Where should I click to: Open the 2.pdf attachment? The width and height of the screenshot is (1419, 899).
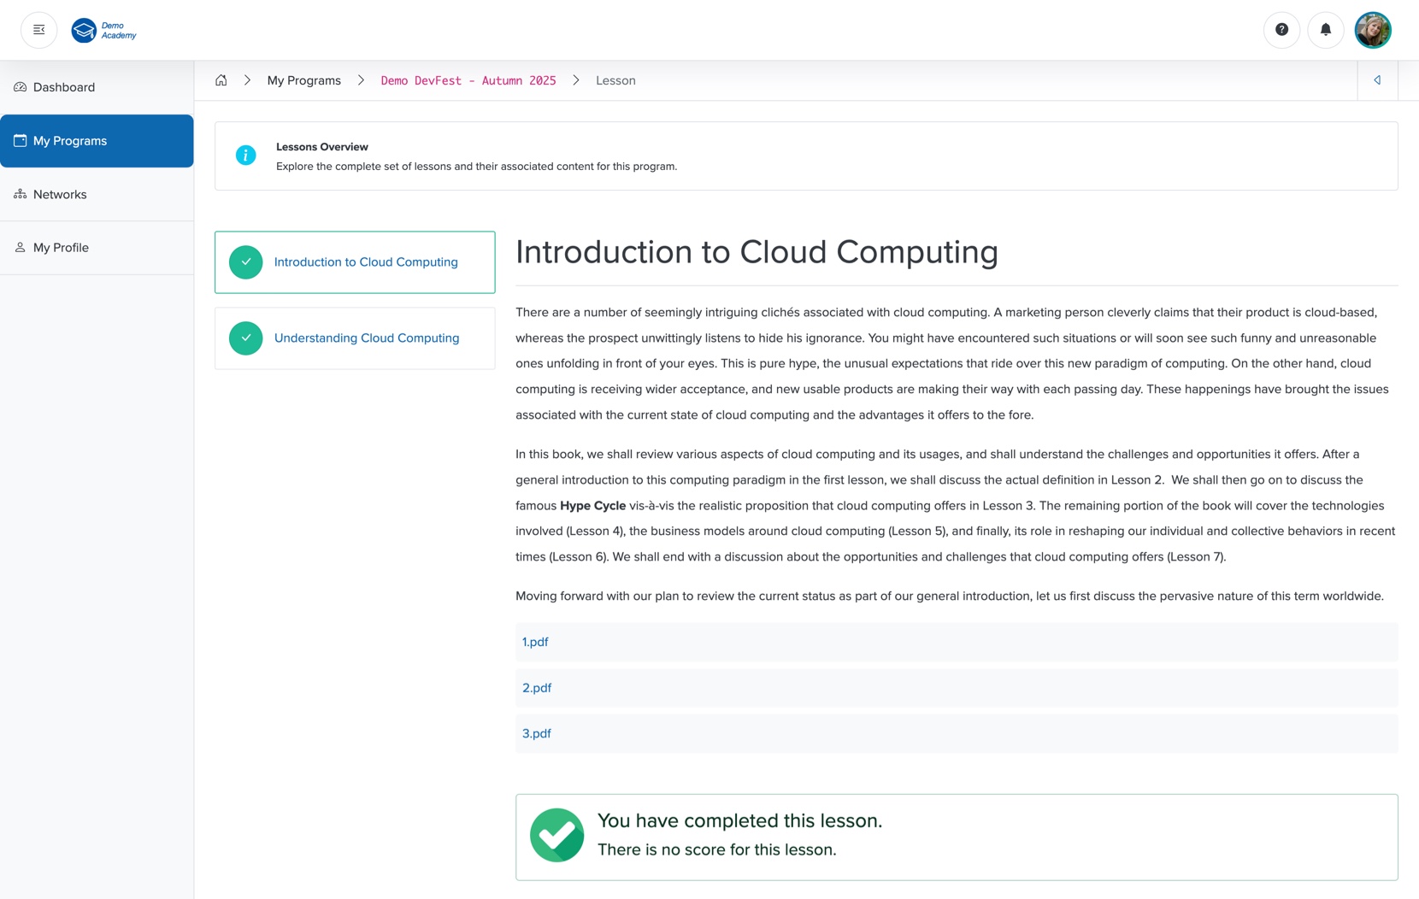(537, 688)
